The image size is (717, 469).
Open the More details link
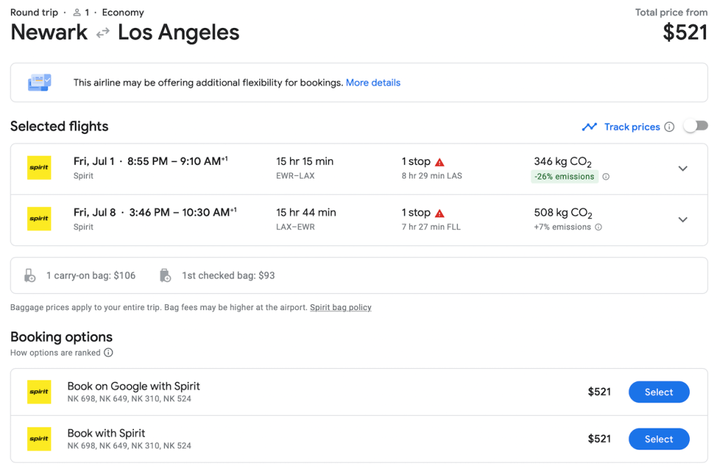point(373,83)
